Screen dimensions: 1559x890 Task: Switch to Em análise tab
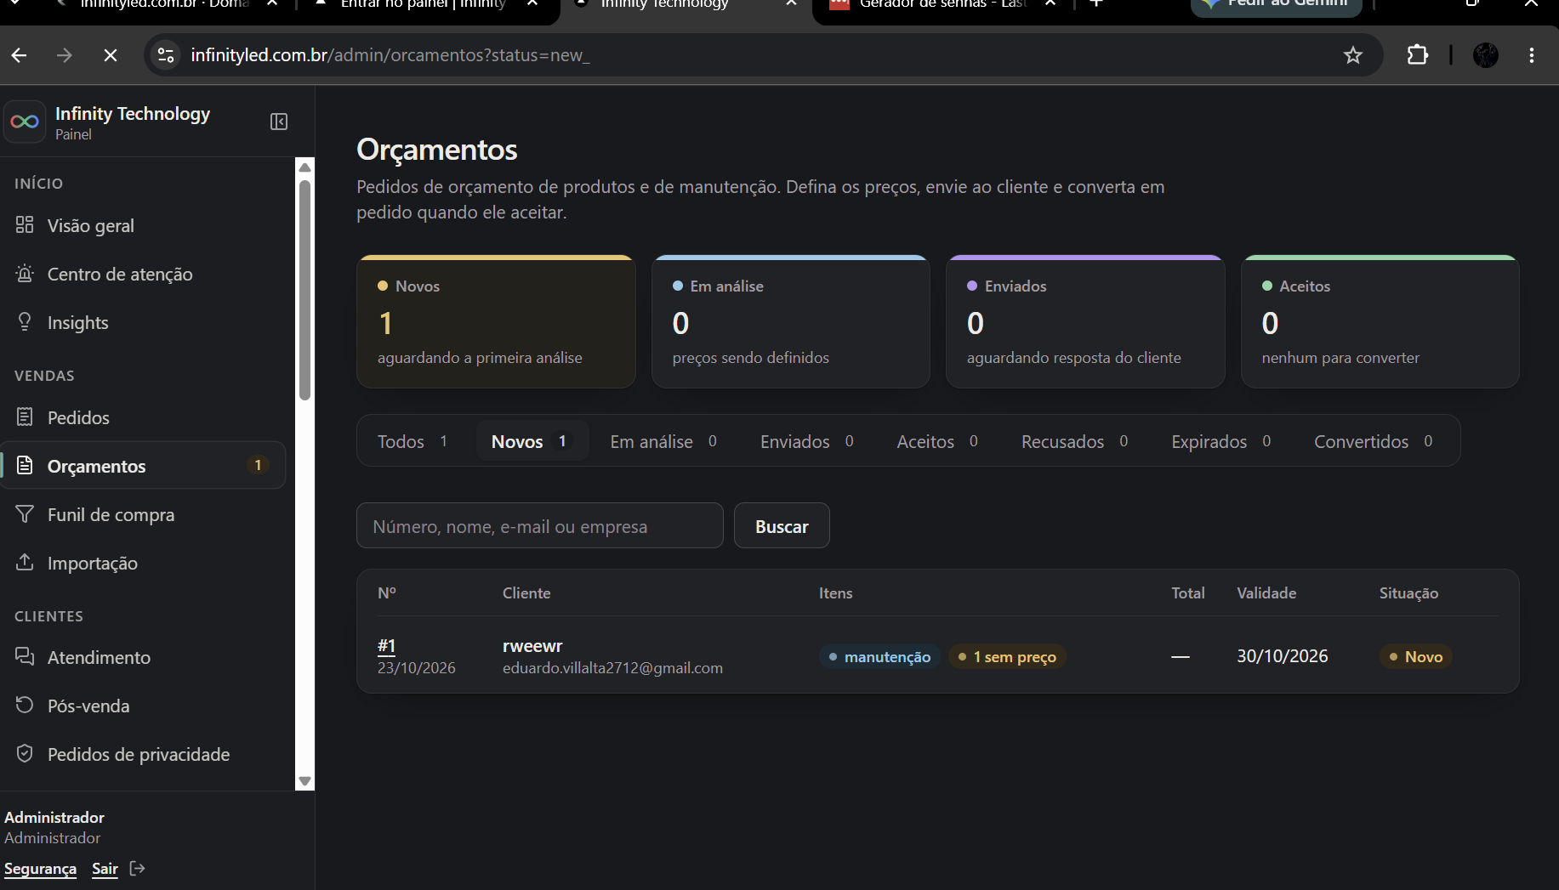663,441
